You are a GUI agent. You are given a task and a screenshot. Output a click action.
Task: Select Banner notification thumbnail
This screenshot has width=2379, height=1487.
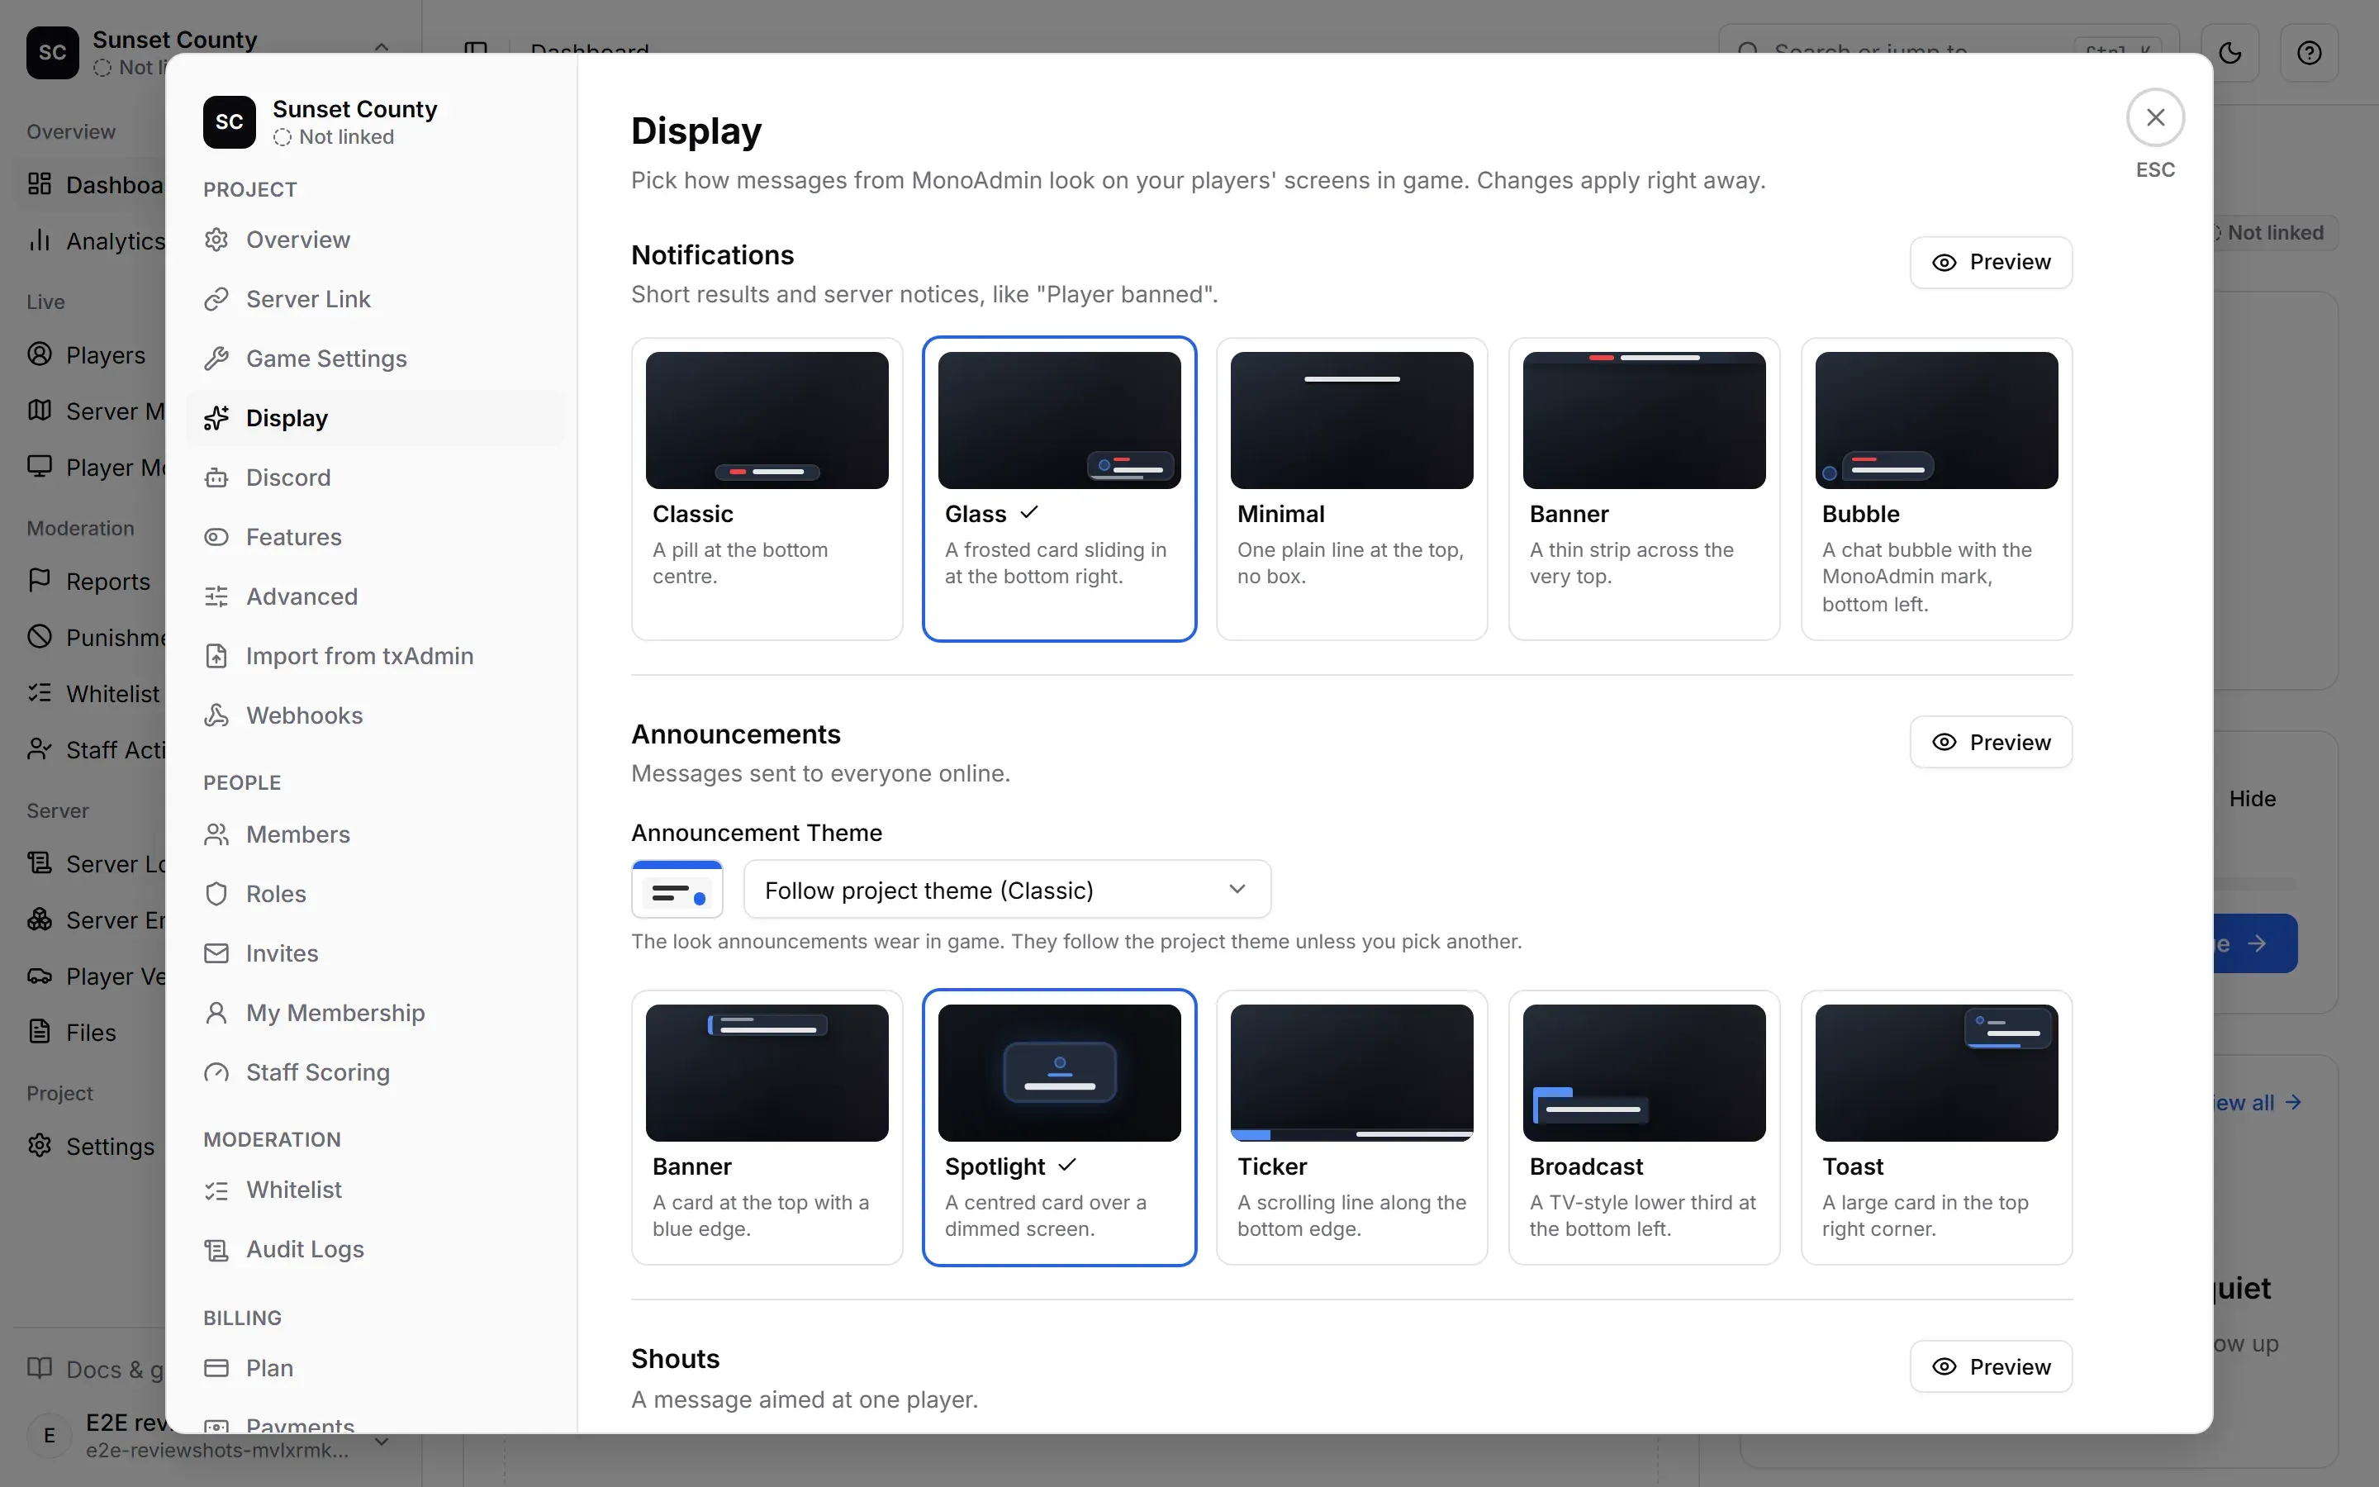(1644, 421)
